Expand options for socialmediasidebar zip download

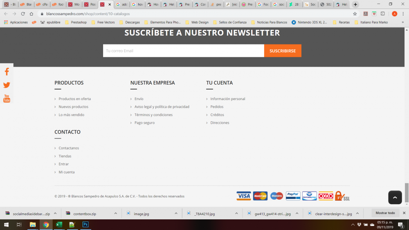coord(55,213)
